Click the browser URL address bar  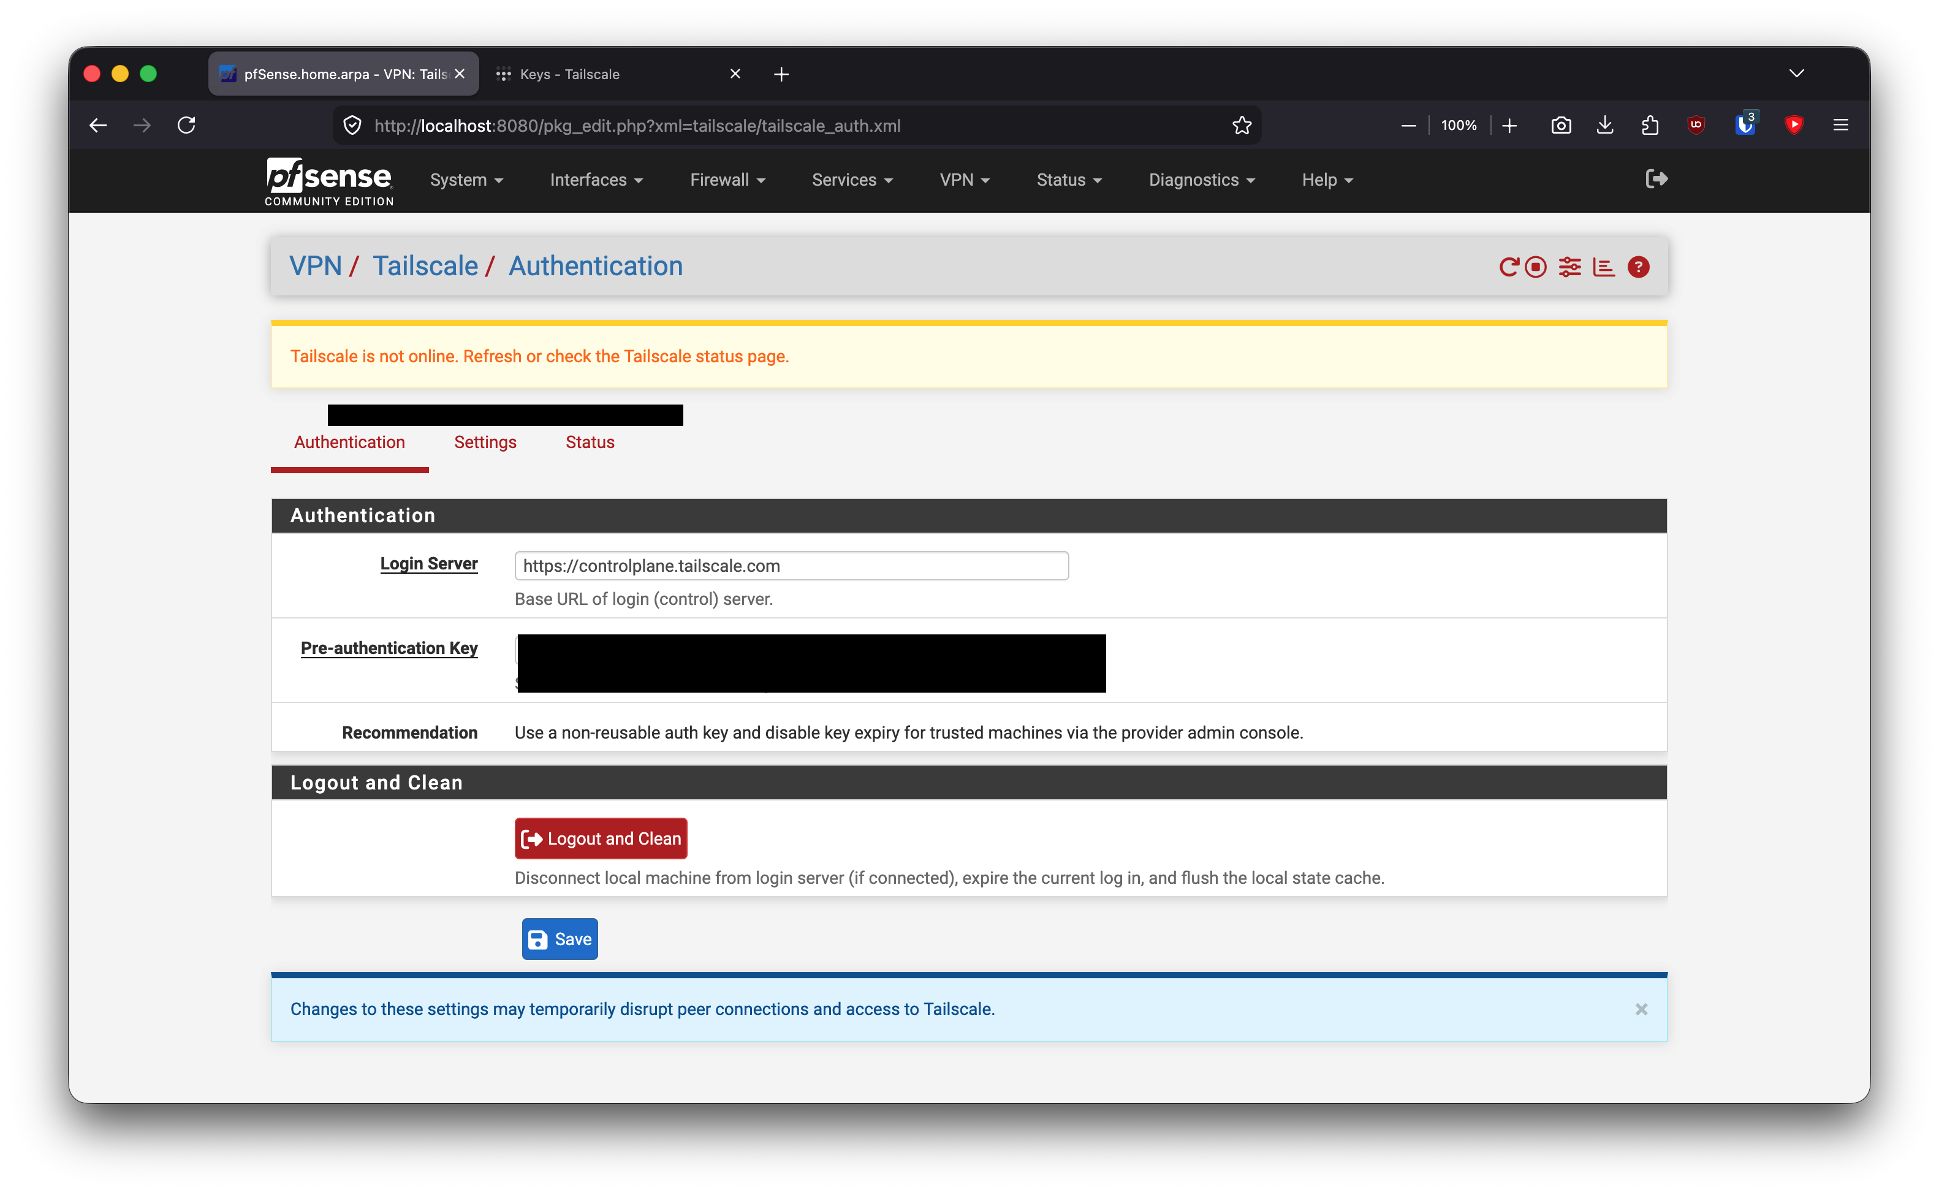point(796,125)
